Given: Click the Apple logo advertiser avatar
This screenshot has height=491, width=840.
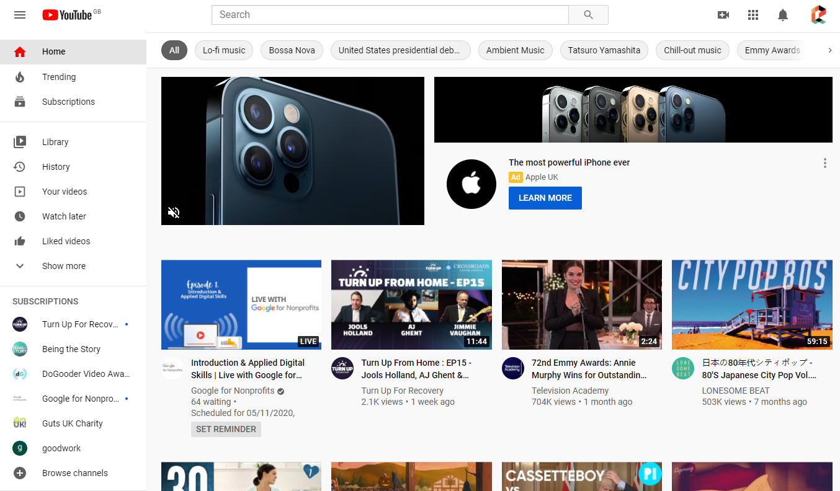Looking at the screenshot, I should (471, 184).
